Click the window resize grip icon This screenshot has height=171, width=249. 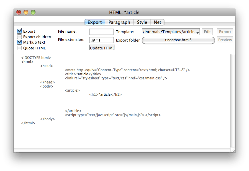(233, 150)
